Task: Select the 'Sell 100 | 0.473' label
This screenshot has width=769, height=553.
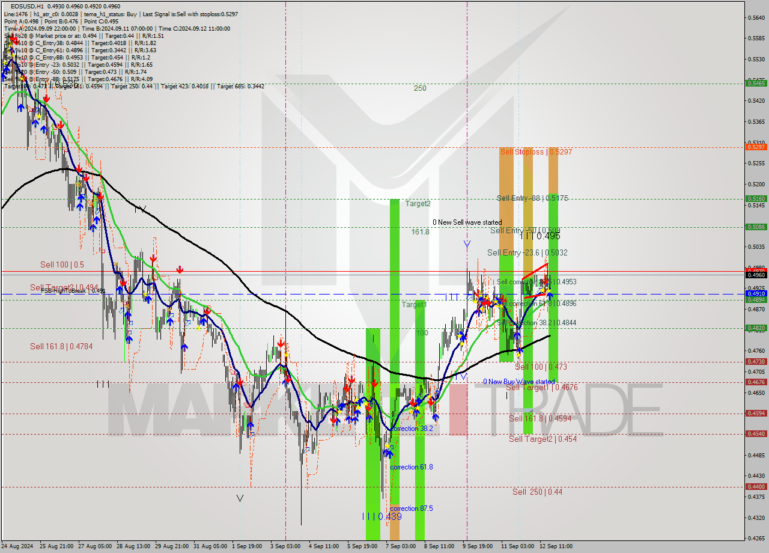Action: [541, 367]
